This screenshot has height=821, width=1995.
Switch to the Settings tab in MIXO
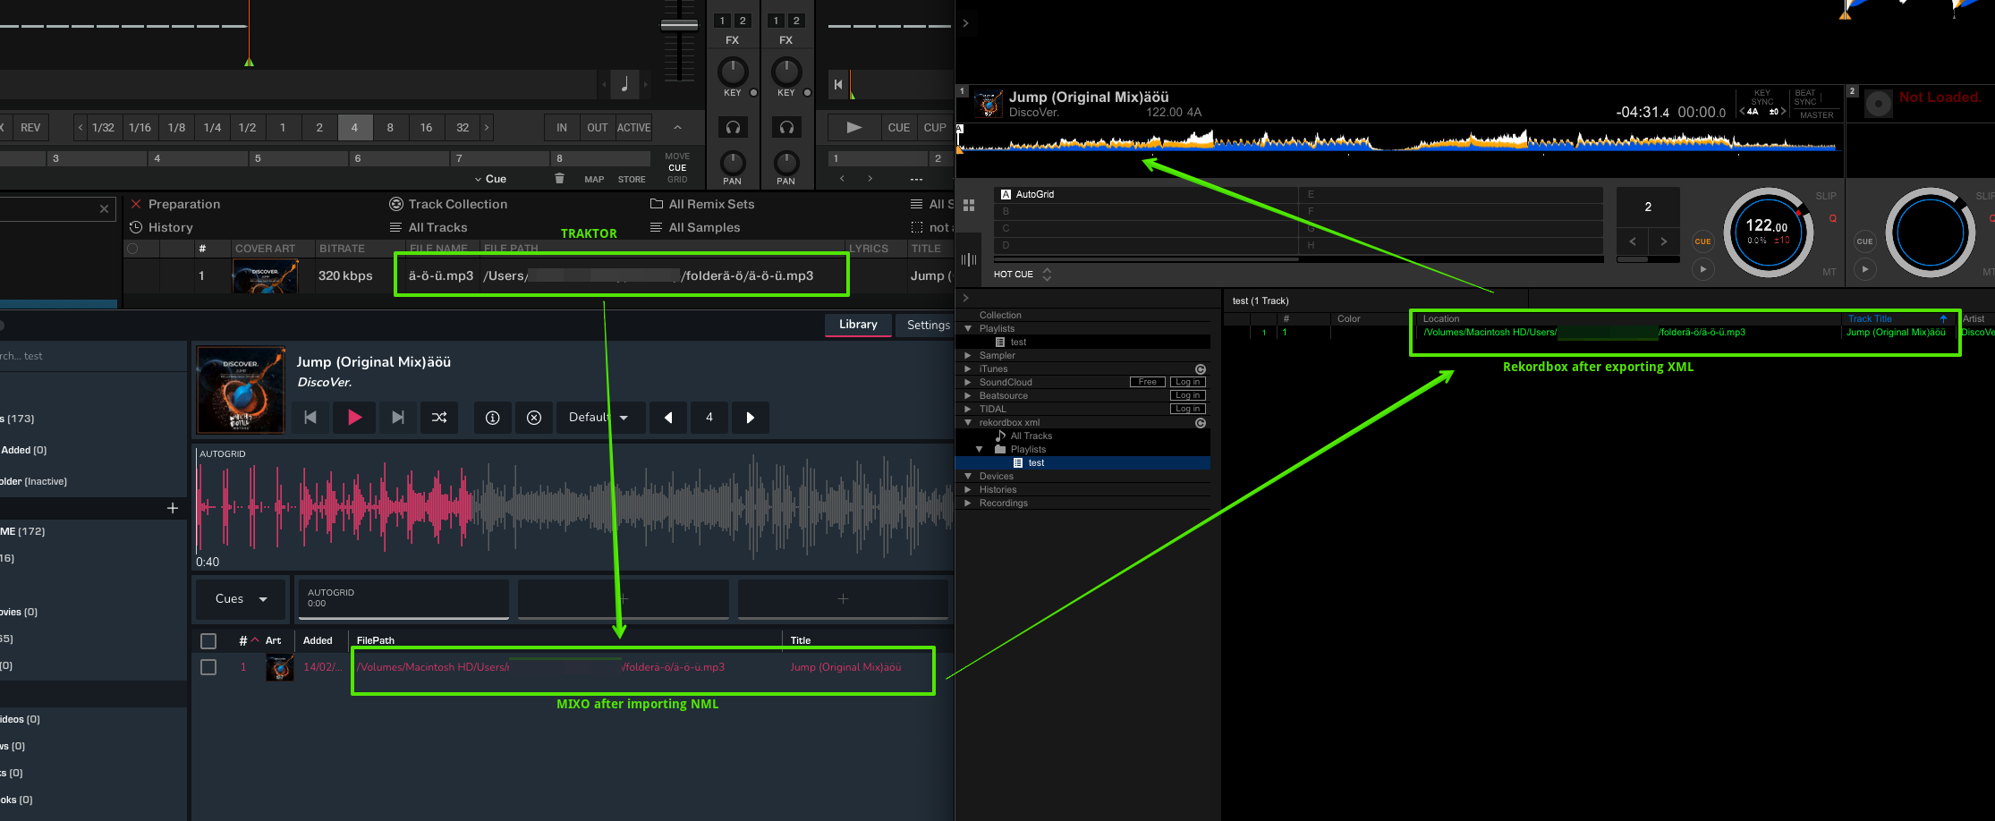tap(928, 325)
